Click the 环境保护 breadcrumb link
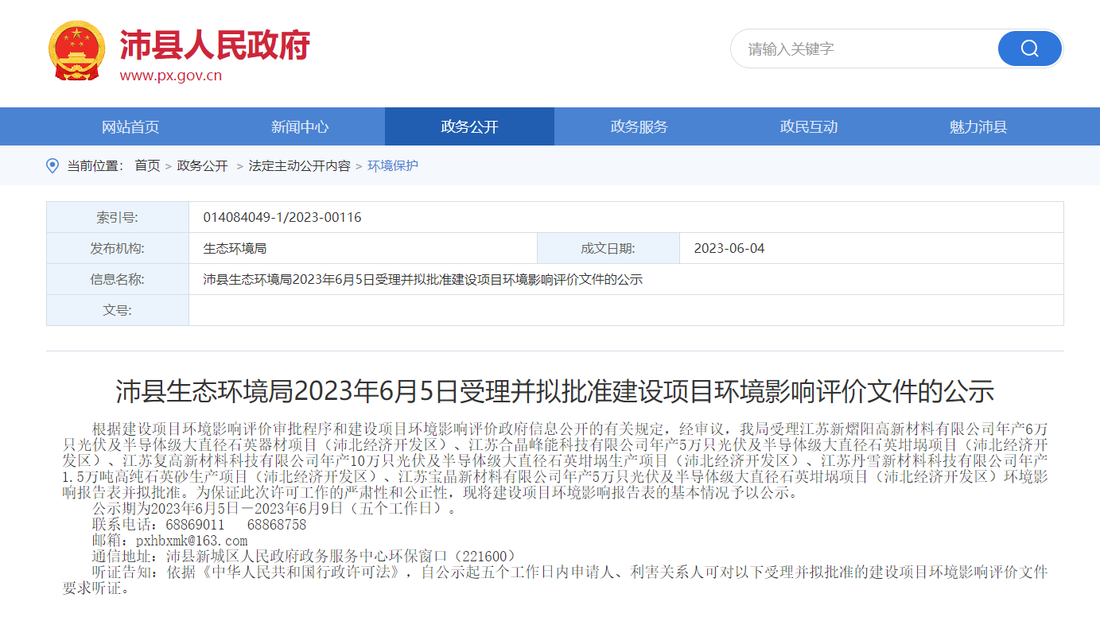 point(393,165)
